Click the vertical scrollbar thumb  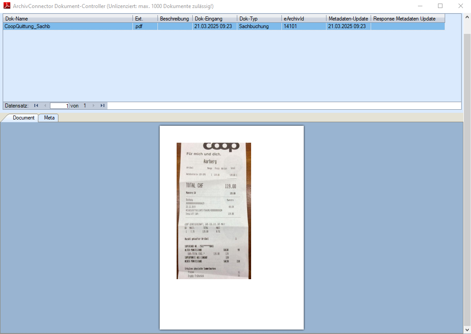coord(467,179)
